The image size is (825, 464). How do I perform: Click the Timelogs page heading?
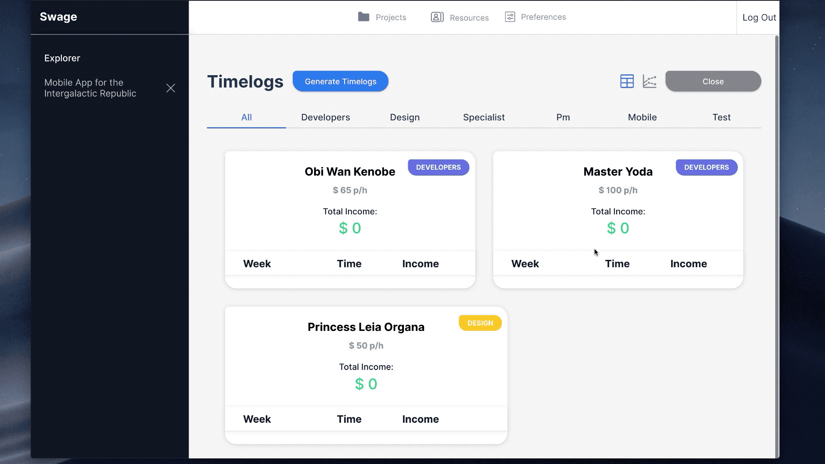click(245, 82)
